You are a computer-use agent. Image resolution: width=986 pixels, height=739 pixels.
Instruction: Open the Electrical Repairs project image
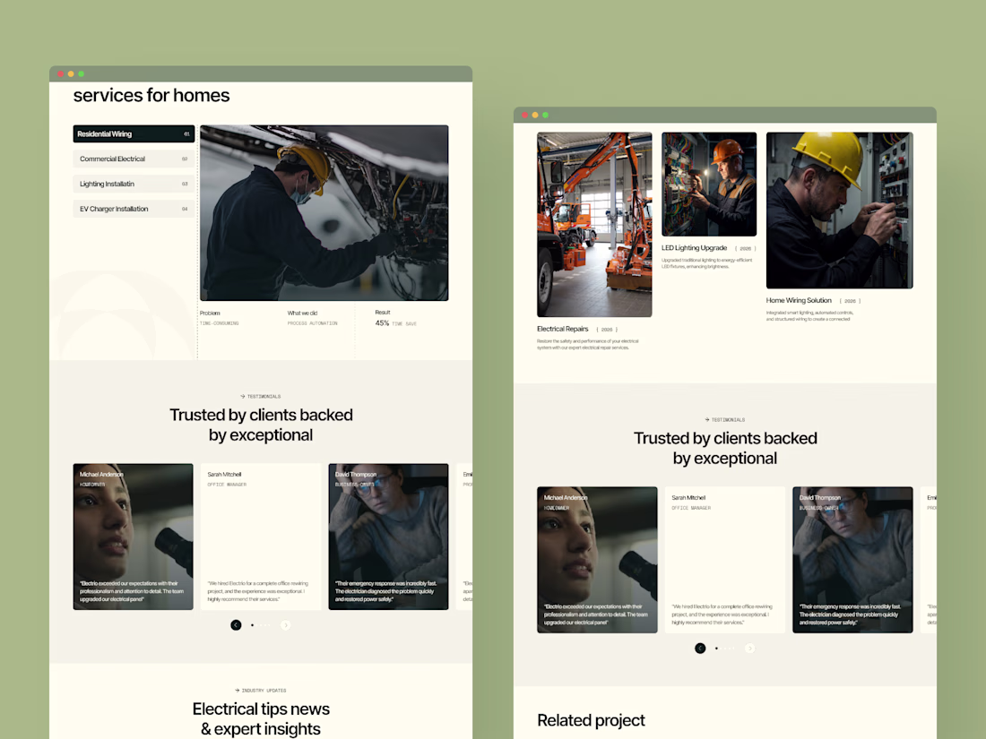click(x=594, y=224)
